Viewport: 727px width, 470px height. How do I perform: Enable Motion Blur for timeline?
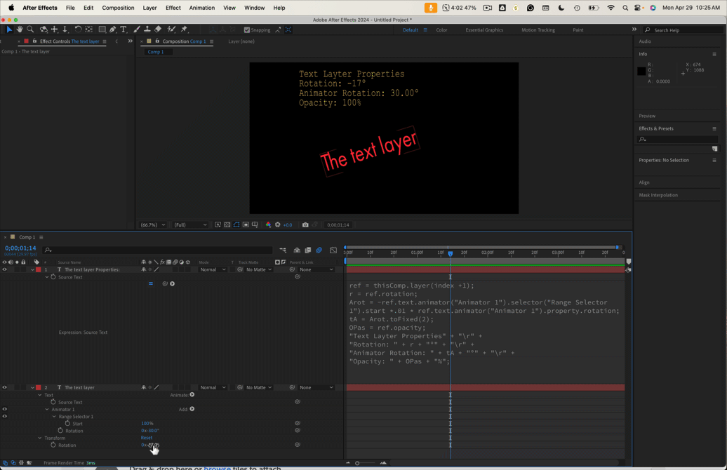[319, 250]
